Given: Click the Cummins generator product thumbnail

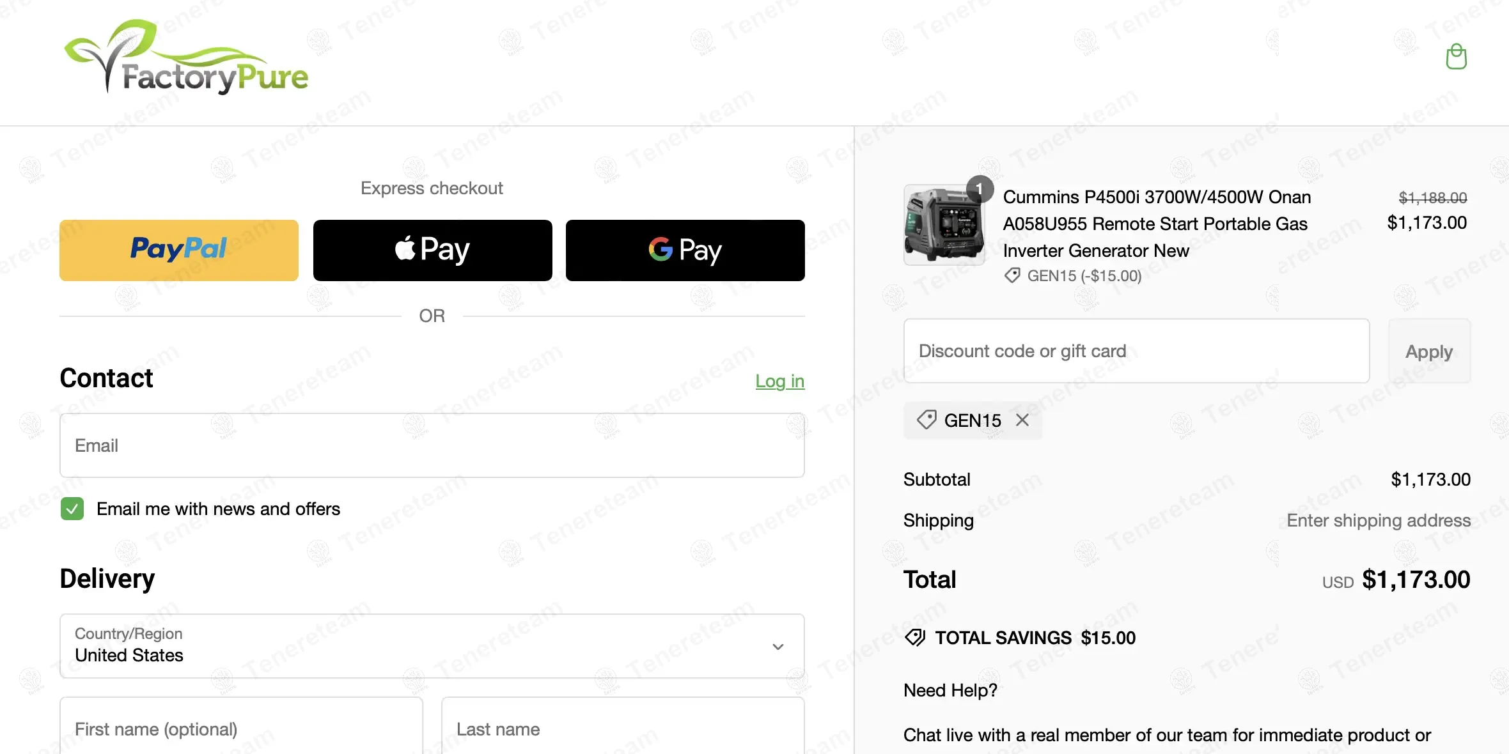Looking at the screenshot, I should [944, 225].
